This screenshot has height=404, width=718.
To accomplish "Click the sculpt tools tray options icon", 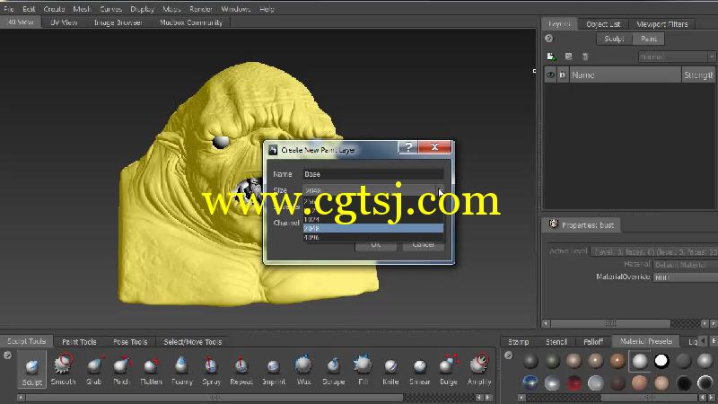I will [7, 356].
